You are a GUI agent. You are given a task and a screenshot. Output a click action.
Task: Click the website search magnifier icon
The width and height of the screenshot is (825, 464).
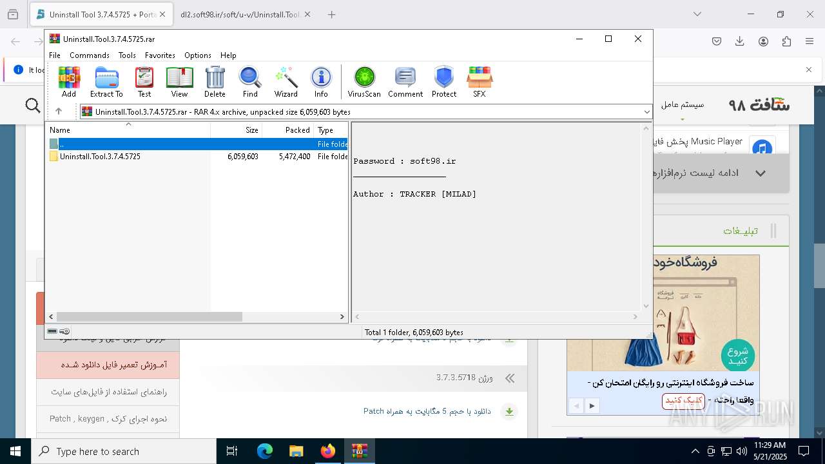coord(33,104)
